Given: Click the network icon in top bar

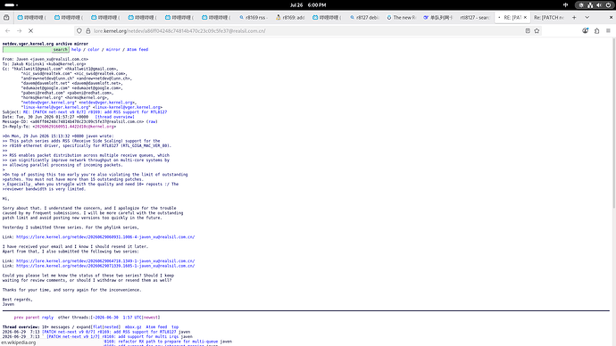Looking at the screenshot, I should coord(590,5).
